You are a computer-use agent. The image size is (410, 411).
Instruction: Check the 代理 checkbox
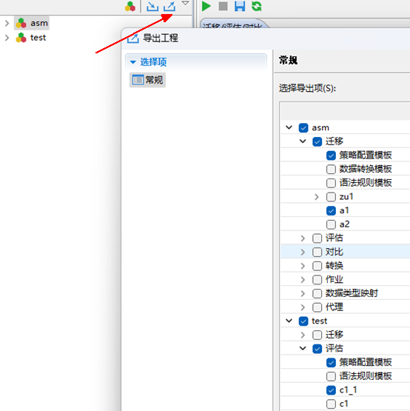317,307
